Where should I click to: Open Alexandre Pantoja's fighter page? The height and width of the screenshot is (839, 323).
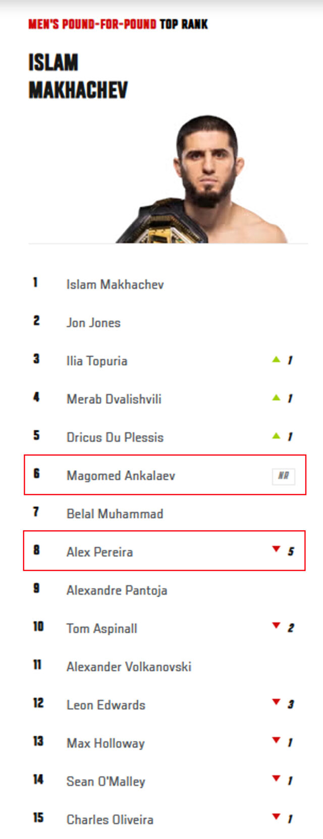117,590
